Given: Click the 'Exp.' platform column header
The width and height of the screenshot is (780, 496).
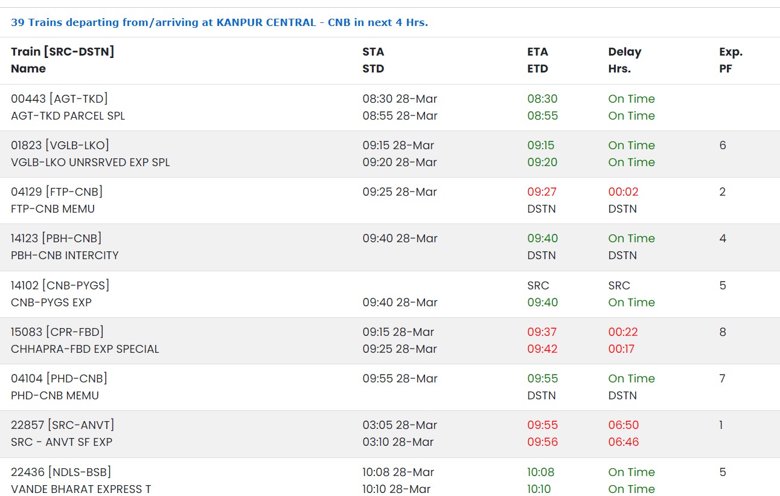Looking at the screenshot, I should point(730,52).
